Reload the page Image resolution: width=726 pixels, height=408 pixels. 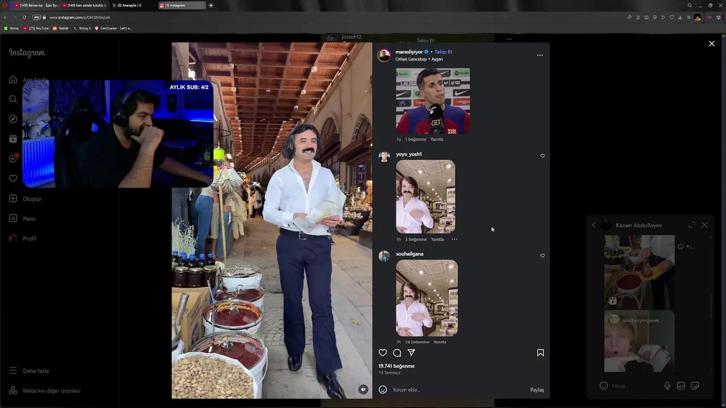click(x=24, y=18)
